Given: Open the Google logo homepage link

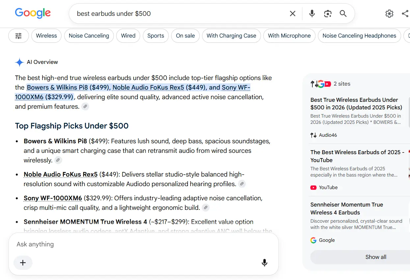Looking at the screenshot, I should click(x=33, y=13).
